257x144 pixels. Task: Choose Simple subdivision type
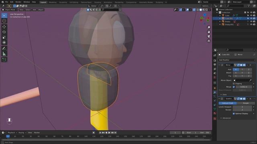[246, 103]
